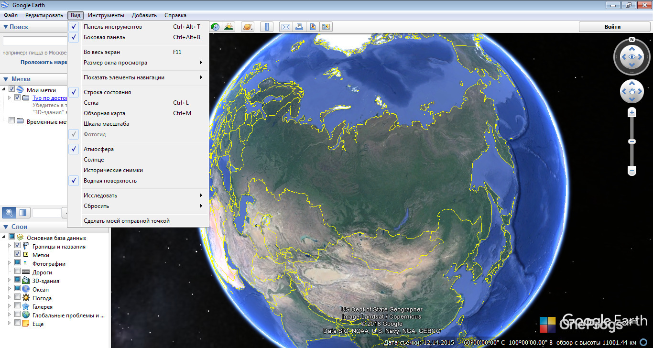Open the planet switcher icon
The image size is (653, 348).
tap(247, 27)
